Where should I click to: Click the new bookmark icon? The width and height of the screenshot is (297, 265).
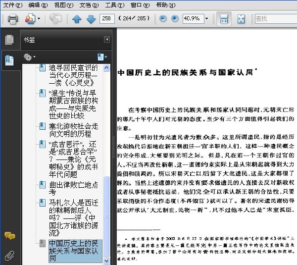102,57
